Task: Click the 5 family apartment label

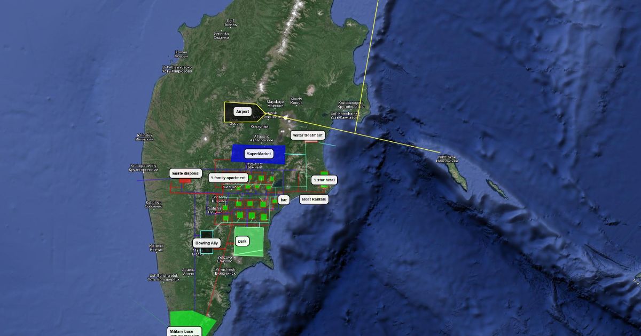Action: (x=228, y=178)
